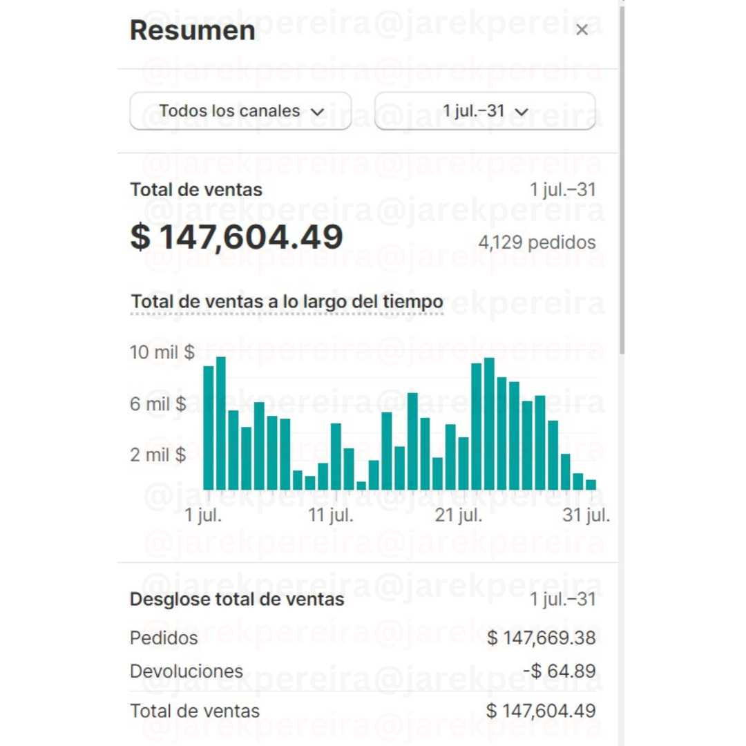The image size is (746, 746).
Task: Open the "Todos los canales" dropdown
Action: [240, 111]
